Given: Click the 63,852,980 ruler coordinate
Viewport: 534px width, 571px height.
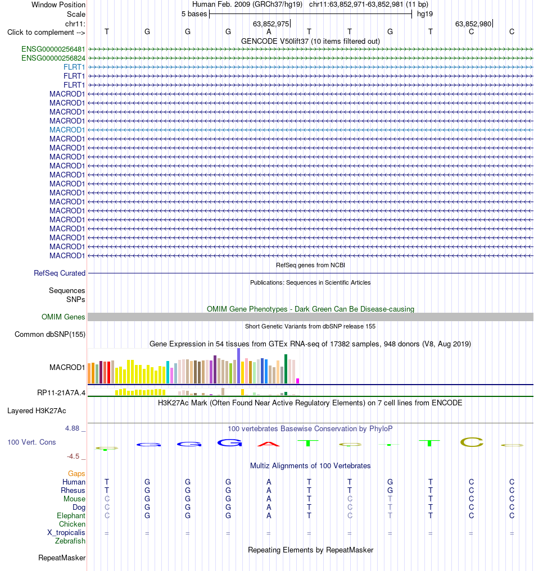Looking at the screenshot, I should [473, 24].
